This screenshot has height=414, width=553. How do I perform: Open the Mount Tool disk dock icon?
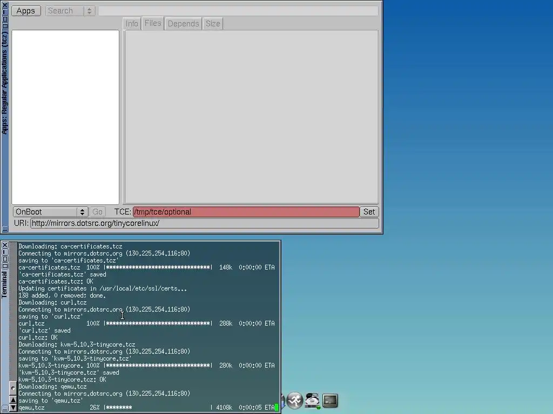pos(313,401)
